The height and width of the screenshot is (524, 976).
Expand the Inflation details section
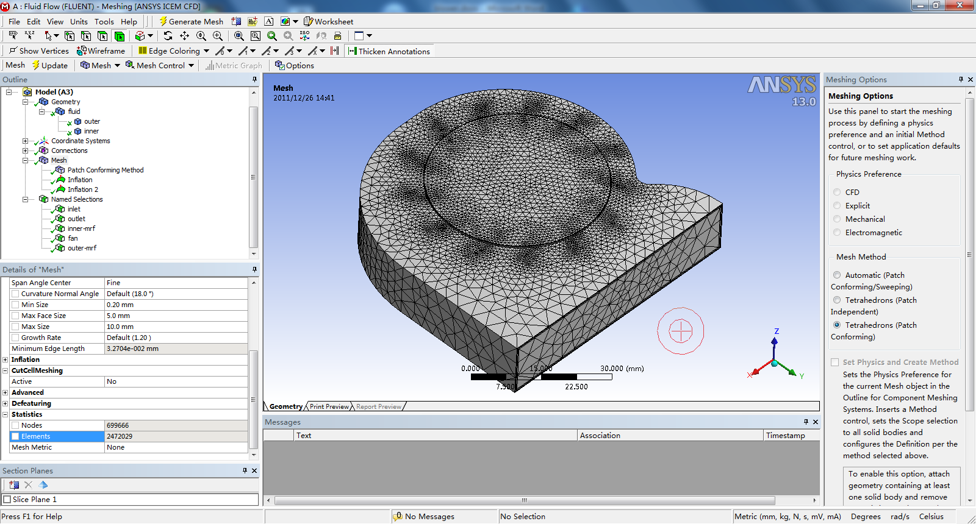tap(5, 359)
